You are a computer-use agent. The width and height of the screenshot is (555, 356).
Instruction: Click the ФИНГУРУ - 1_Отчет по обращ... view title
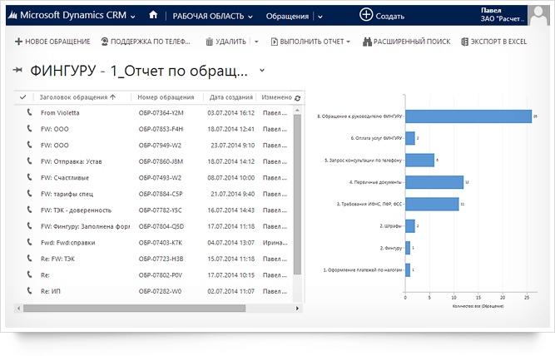139,71
